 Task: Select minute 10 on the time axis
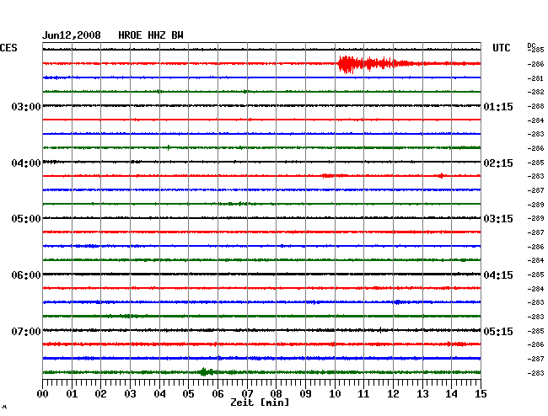(335, 393)
